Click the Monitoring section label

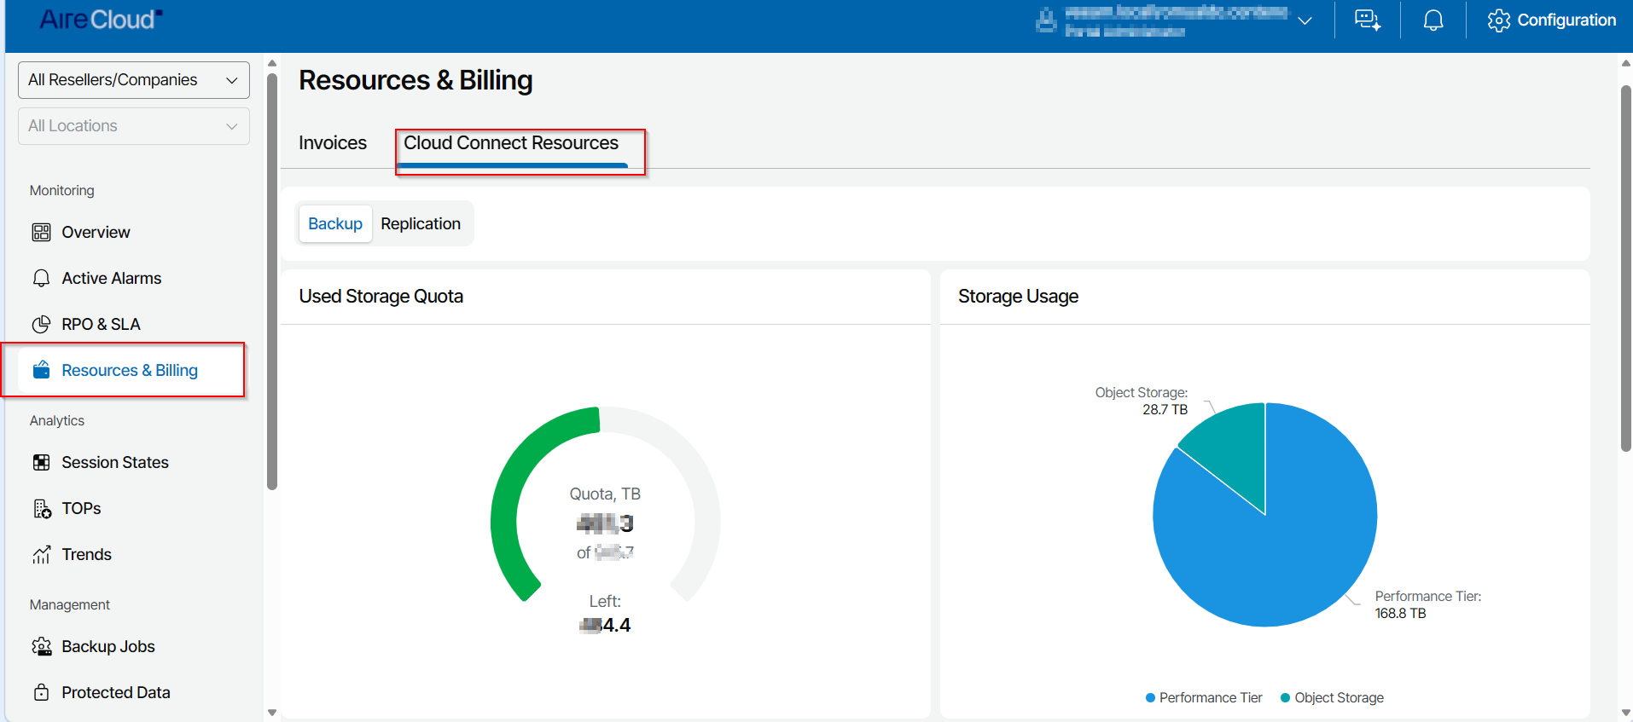tap(62, 191)
